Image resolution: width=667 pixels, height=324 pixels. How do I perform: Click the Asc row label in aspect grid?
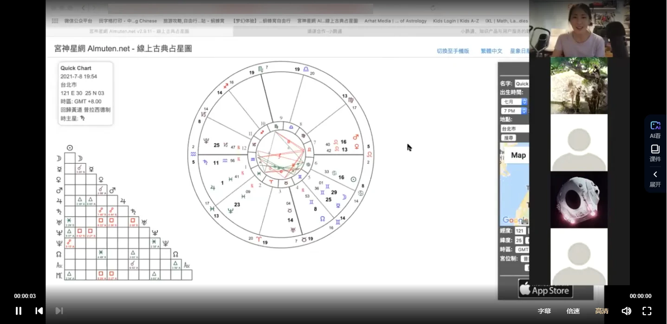(59, 265)
